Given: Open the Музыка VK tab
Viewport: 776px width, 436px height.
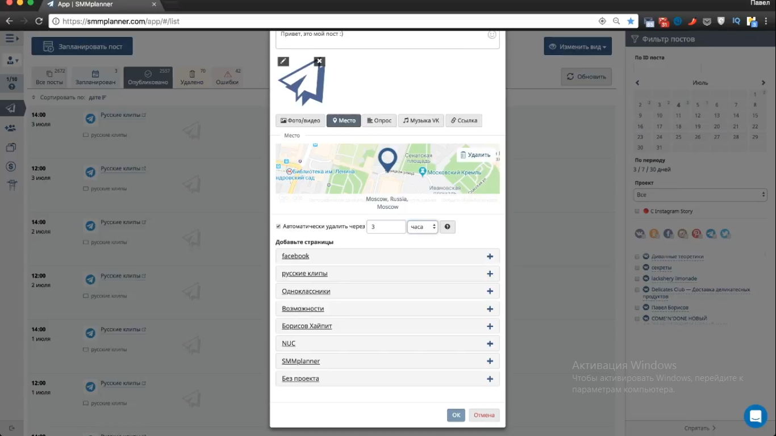Looking at the screenshot, I should (x=421, y=120).
